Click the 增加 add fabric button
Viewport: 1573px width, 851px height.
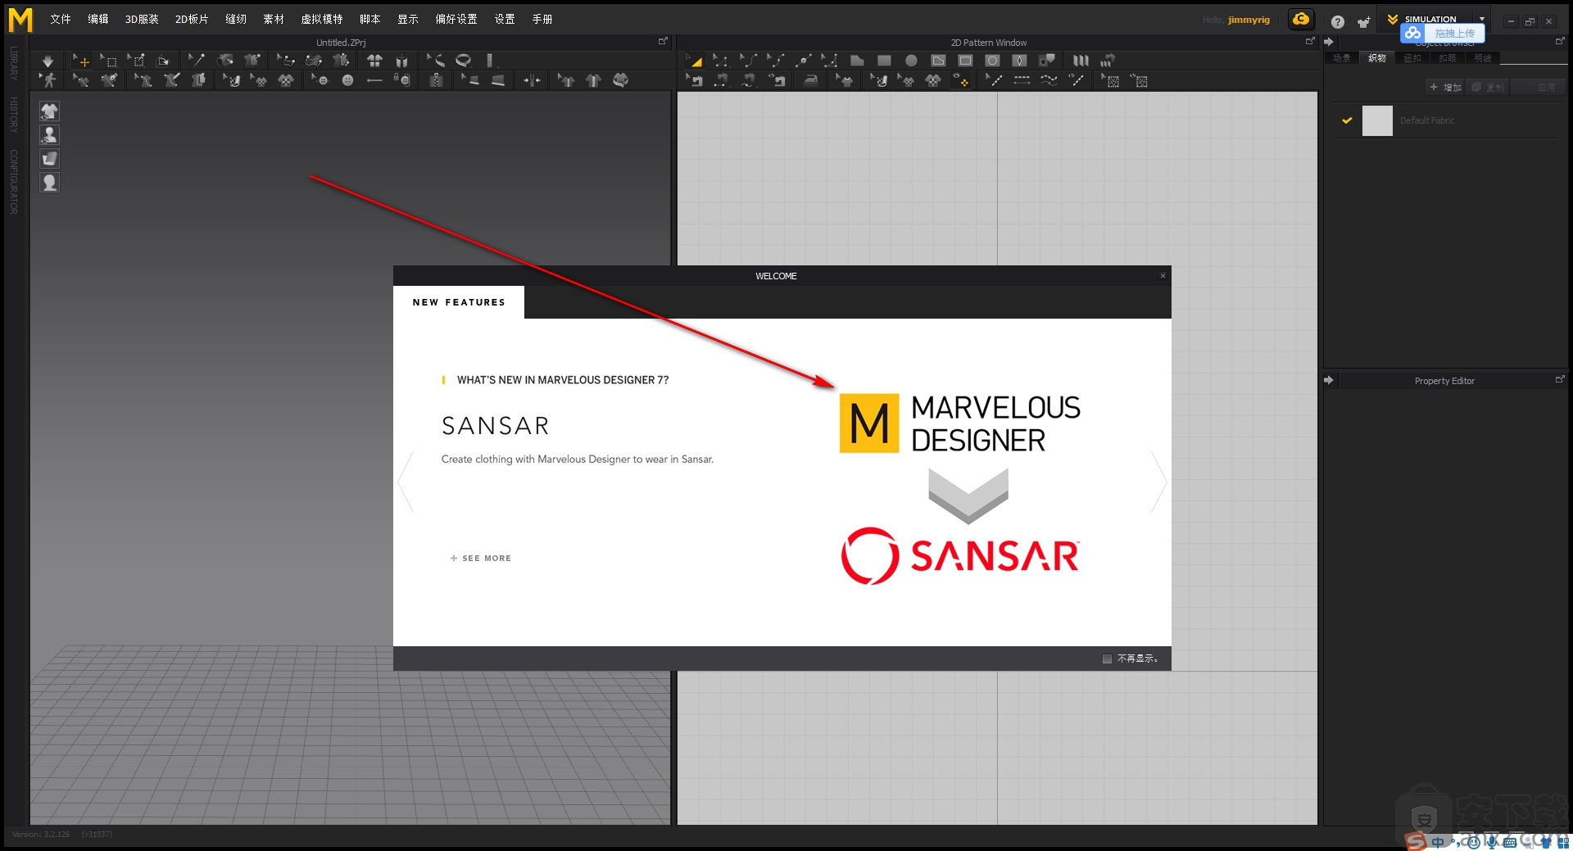coord(1445,87)
